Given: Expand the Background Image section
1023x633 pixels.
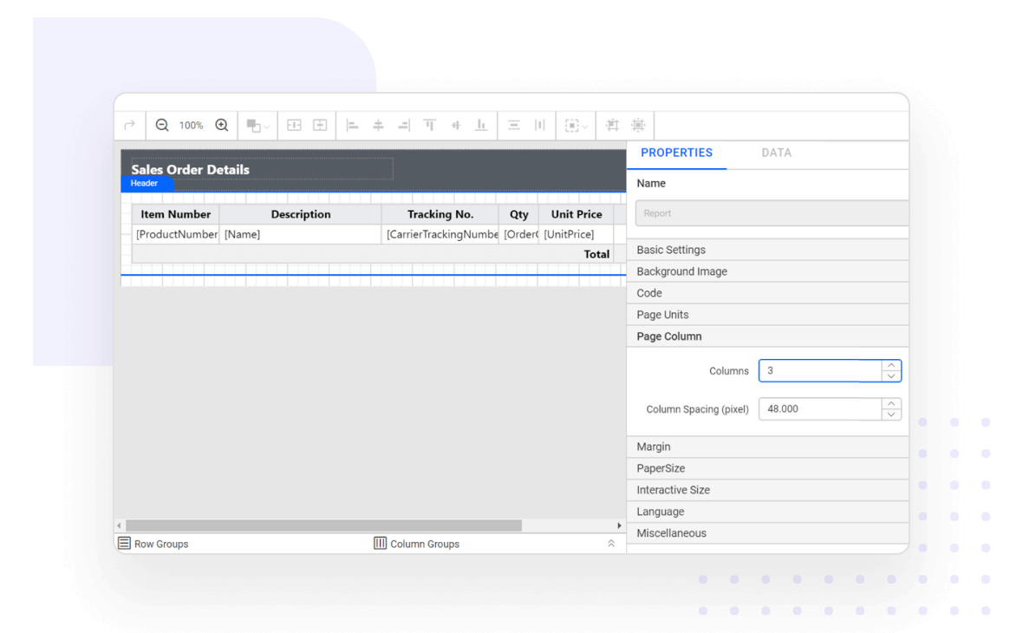Looking at the screenshot, I should coord(768,271).
